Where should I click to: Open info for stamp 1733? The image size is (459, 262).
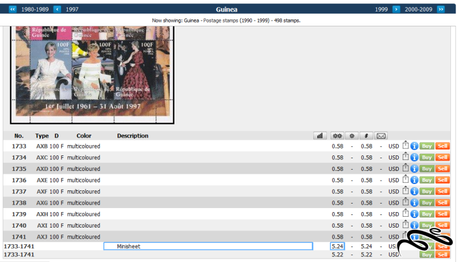tap(414, 146)
